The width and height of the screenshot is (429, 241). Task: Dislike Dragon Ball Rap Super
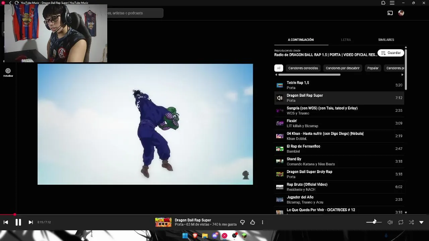(x=242, y=222)
